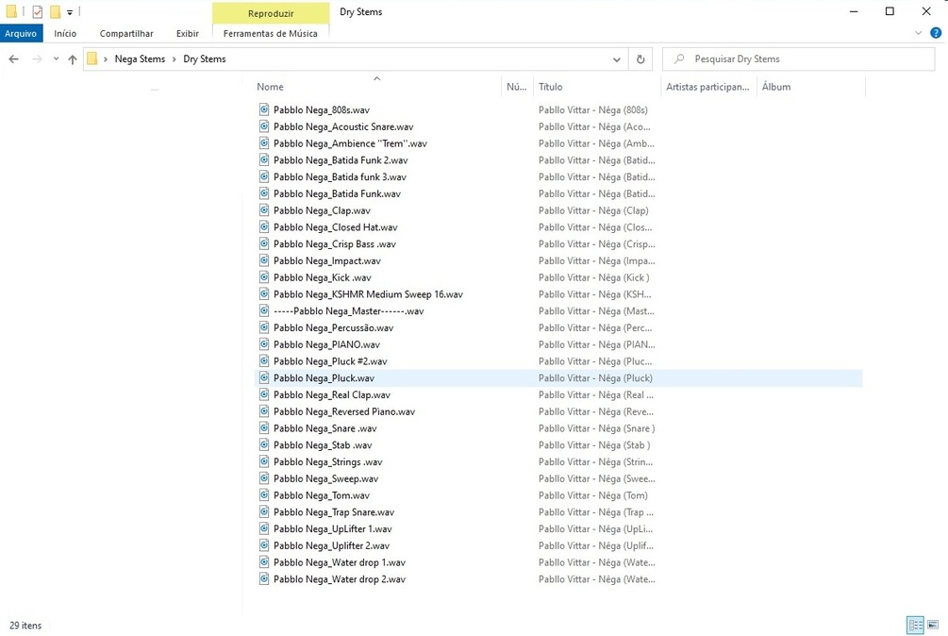948x636 pixels.
Task: Click Dry Stems in the breadcrumb path
Action: click(x=205, y=59)
